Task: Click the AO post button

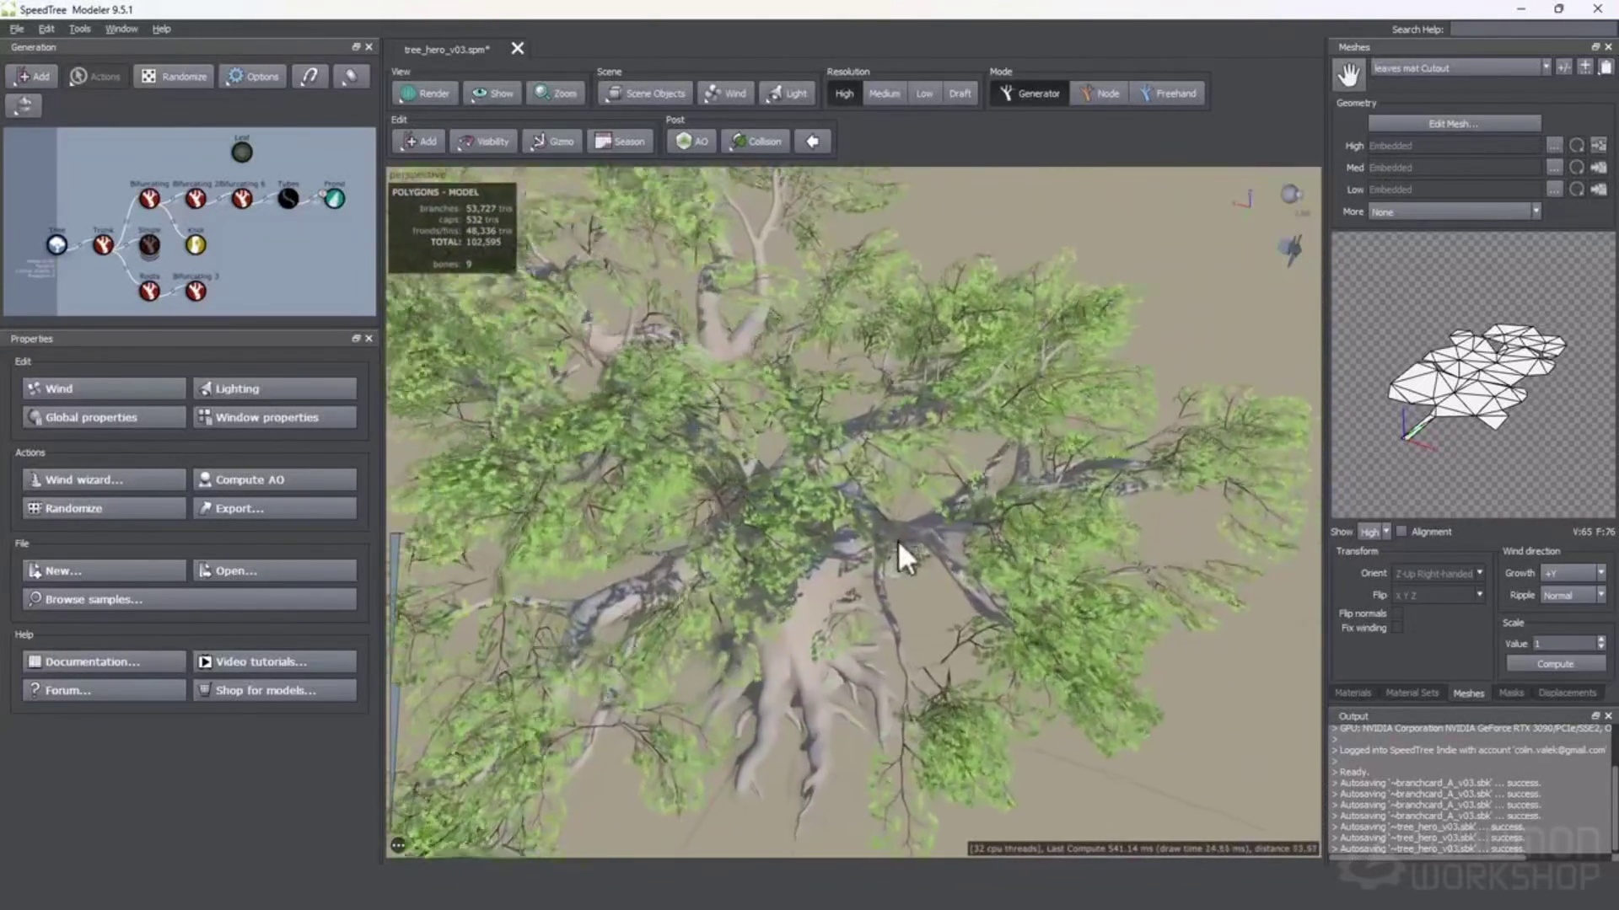Action: 691,142
